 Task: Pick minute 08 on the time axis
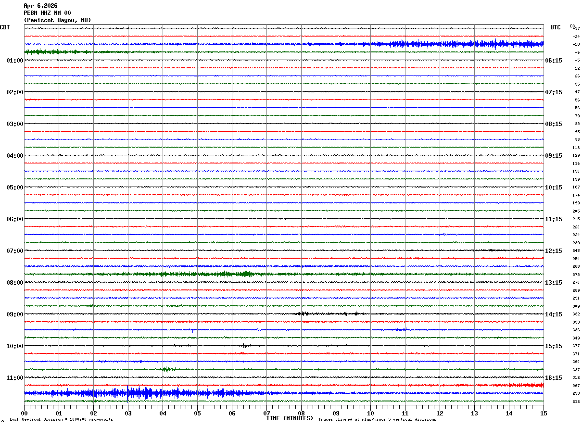point(301,413)
